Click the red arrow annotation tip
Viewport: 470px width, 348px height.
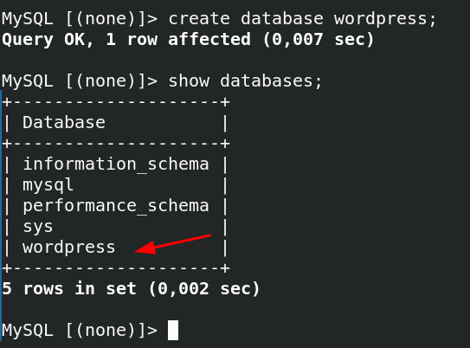pyautogui.click(x=137, y=251)
